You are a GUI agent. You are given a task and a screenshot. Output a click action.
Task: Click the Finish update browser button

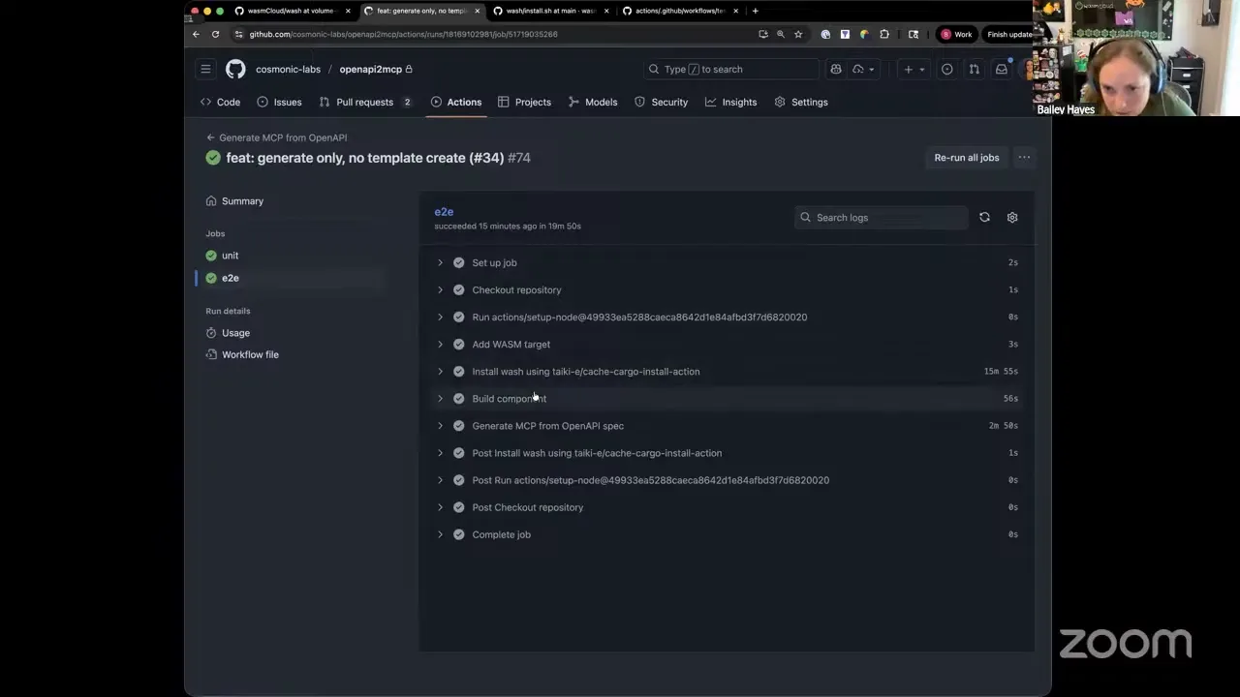pos(1009,34)
